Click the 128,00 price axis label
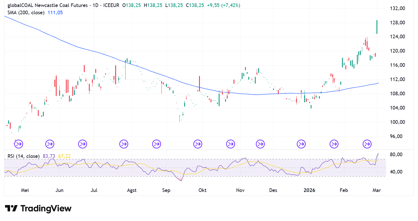This screenshot has height=221, width=418. pyautogui.click(x=398, y=23)
